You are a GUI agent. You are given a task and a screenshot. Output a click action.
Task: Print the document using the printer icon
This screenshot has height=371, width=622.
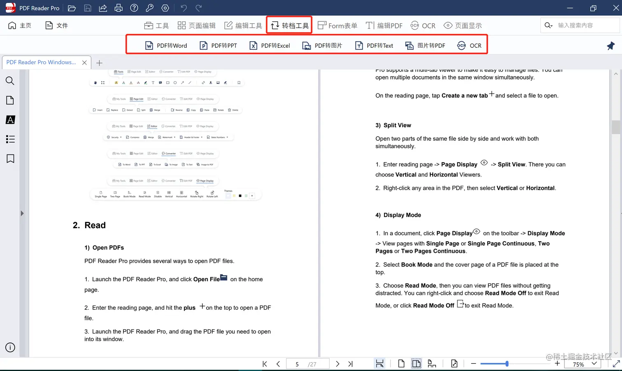click(x=118, y=8)
